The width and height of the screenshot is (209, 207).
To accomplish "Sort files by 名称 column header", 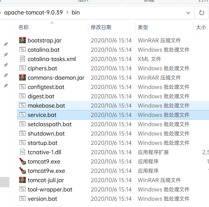I will pyautogui.click(x=24, y=27).
